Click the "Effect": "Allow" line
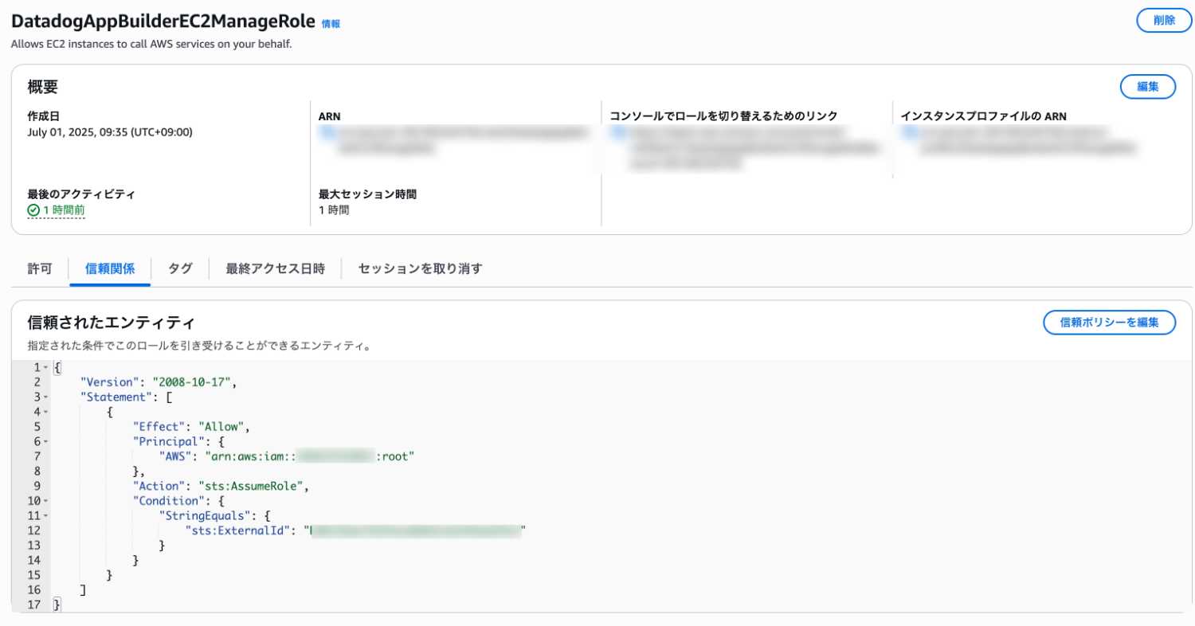 pos(193,426)
